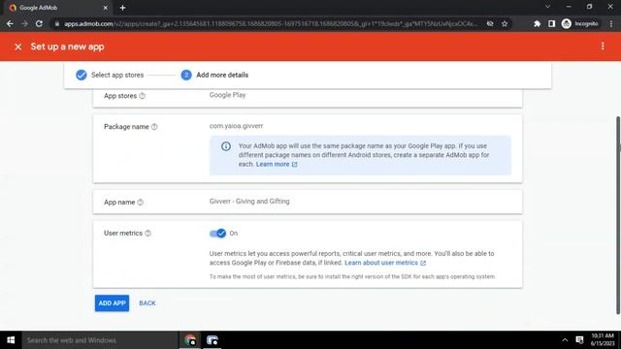The width and height of the screenshot is (621, 349).
Task: Open the tab search dropdown arrow
Action: (547, 7)
